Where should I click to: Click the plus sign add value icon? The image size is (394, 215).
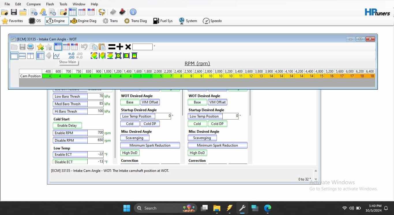[x=120, y=47]
